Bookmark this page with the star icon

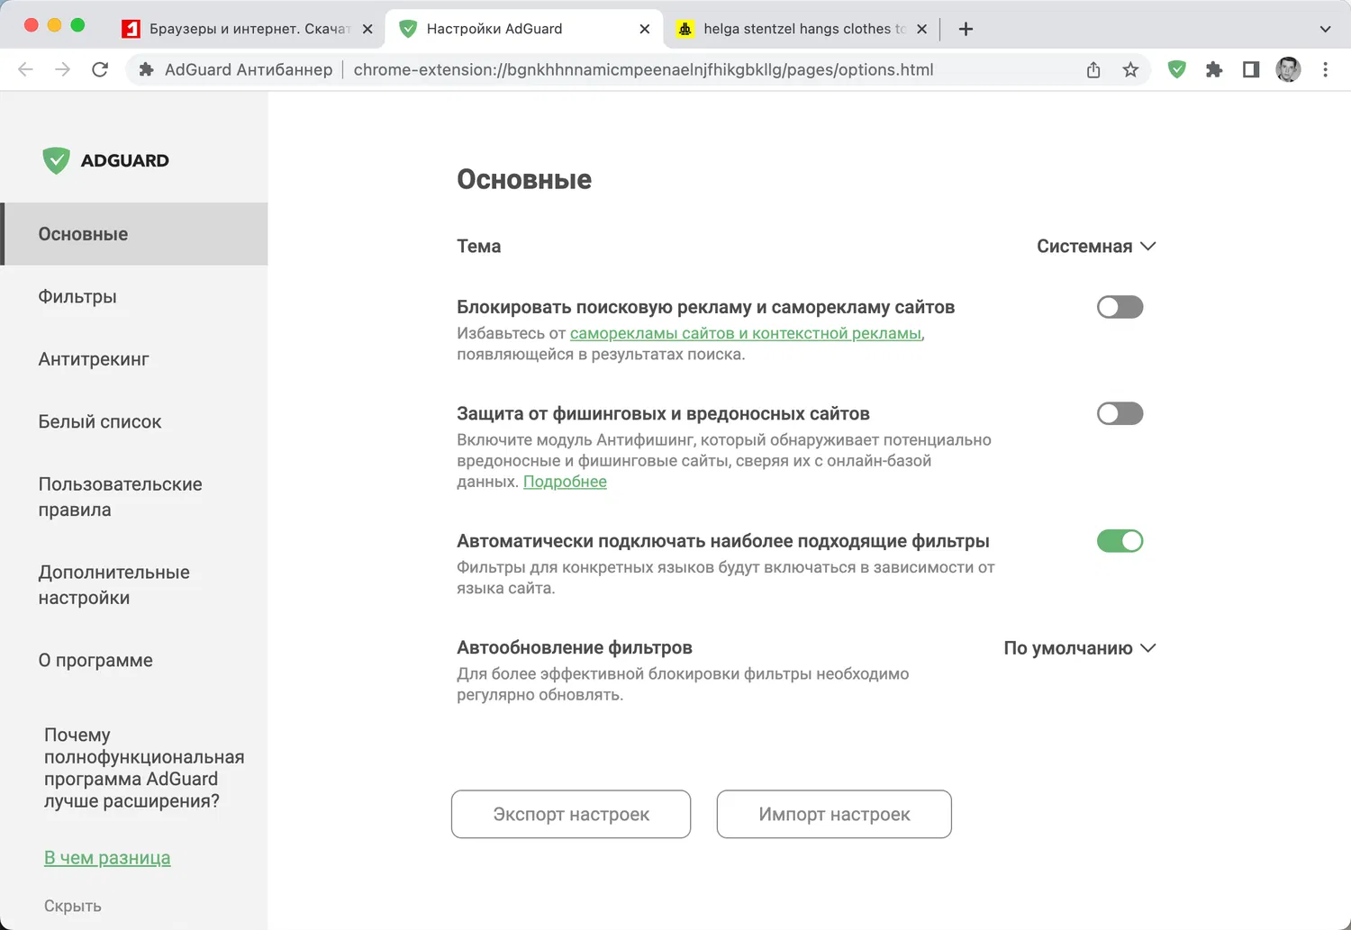coord(1130,69)
